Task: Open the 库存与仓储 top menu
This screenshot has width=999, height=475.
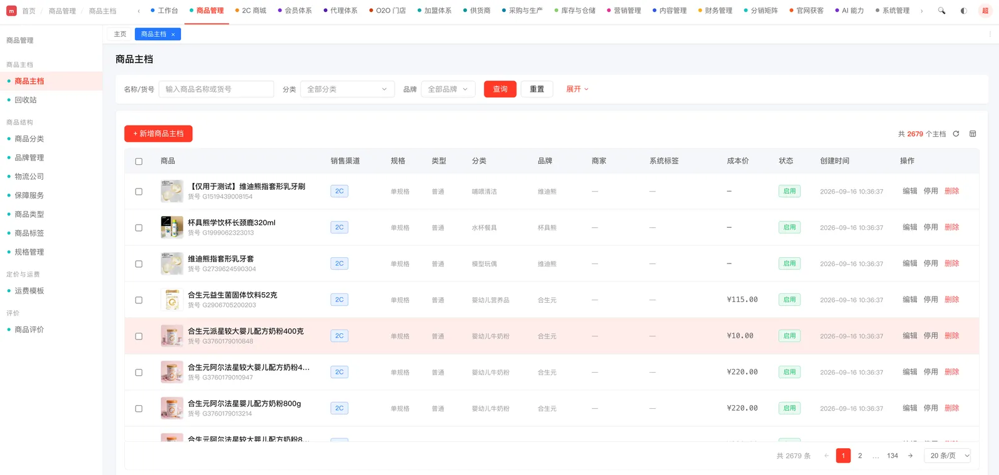Action: (574, 11)
